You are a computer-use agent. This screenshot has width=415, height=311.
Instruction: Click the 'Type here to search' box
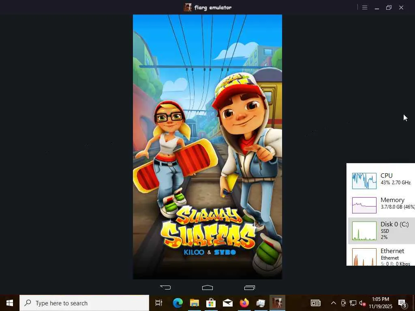tap(84, 303)
